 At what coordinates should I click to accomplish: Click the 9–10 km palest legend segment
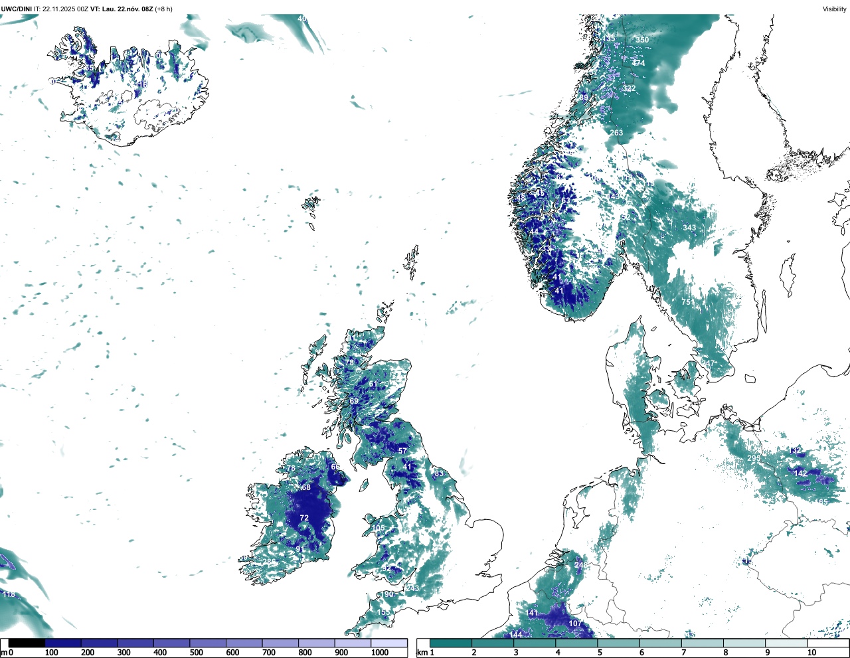coord(787,643)
